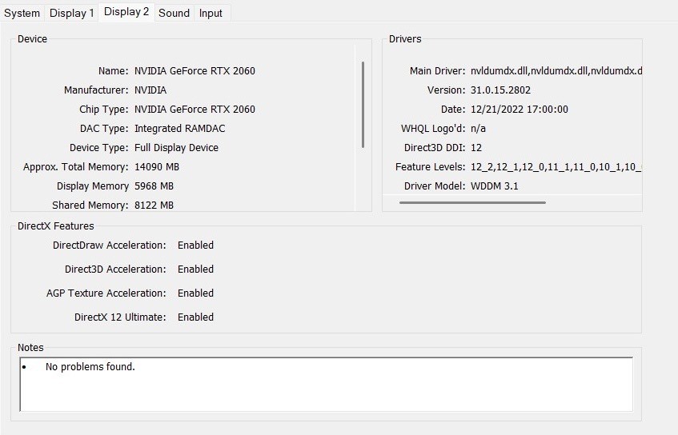The width and height of the screenshot is (678, 435).
Task: Go to the Sound tab
Action: [x=174, y=13]
